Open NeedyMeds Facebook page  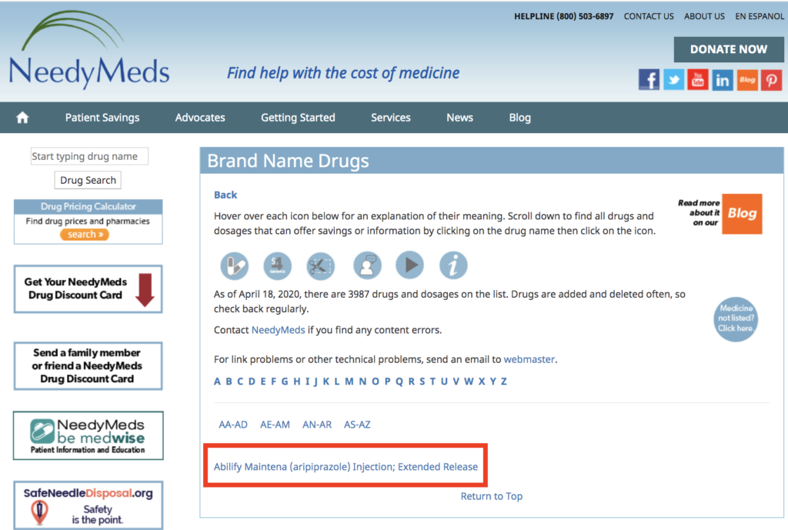[649, 79]
